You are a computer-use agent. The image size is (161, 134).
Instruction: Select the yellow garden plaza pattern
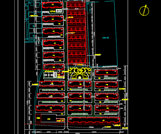(x=80, y=73)
